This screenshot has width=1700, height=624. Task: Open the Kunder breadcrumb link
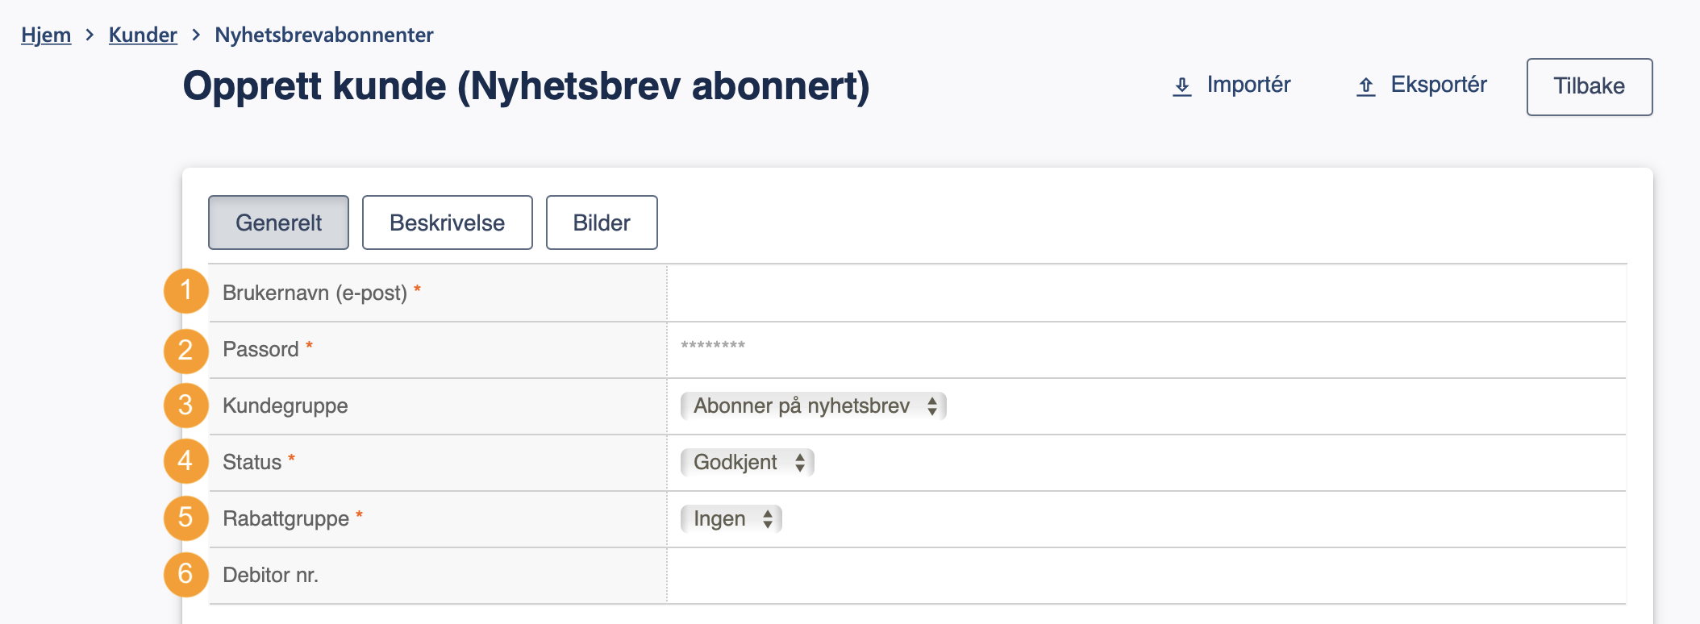click(x=143, y=35)
